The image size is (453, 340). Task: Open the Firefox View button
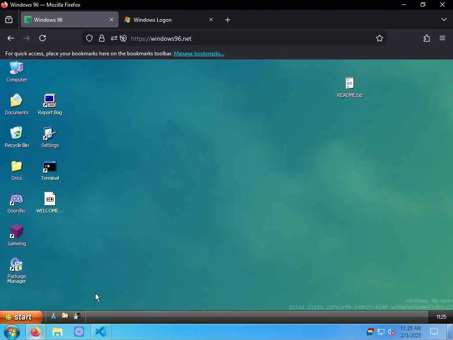pyautogui.click(x=9, y=19)
